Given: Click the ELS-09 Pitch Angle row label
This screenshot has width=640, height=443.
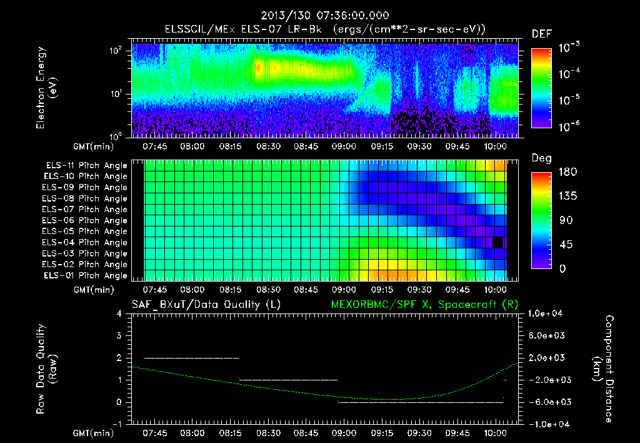Looking at the screenshot, I should 85,188.
